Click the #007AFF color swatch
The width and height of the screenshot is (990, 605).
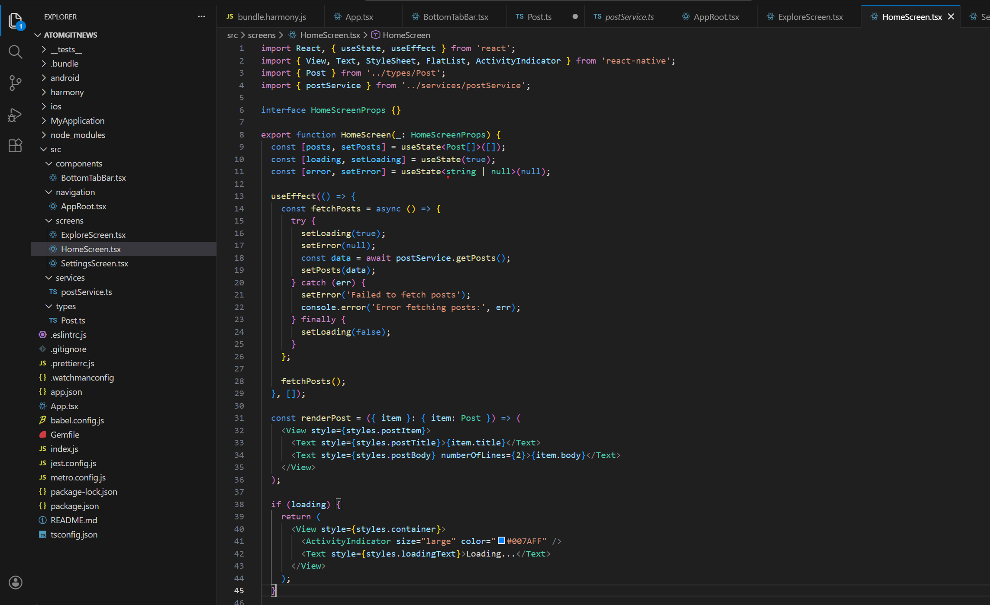point(501,541)
